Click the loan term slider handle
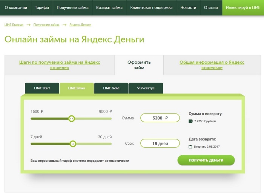The image size is (264, 193). pyautogui.click(x=73, y=144)
